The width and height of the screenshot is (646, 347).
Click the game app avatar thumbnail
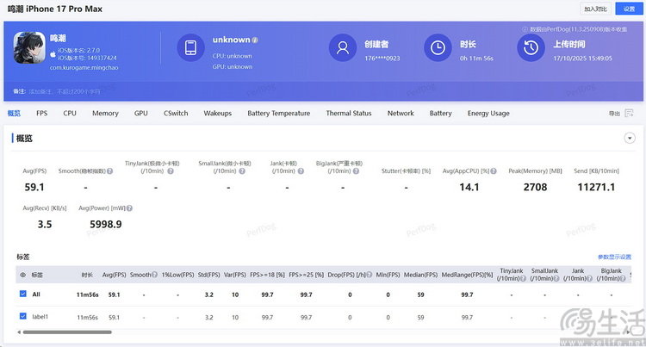tap(29, 48)
